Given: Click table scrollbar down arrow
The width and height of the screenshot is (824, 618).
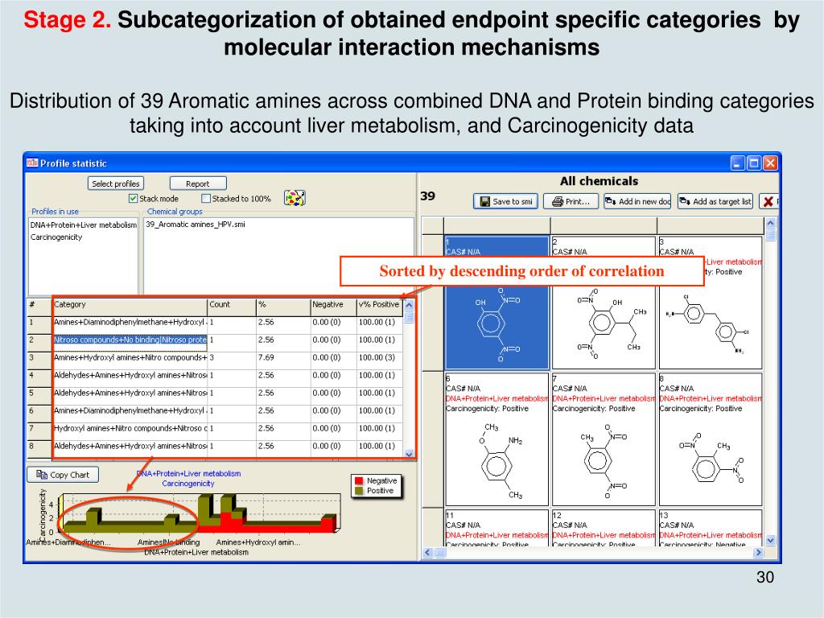Looking at the screenshot, I should 410,454.
